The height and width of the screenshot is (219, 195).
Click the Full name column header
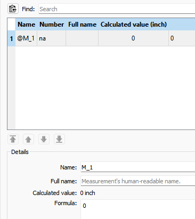[x=82, y=25]
